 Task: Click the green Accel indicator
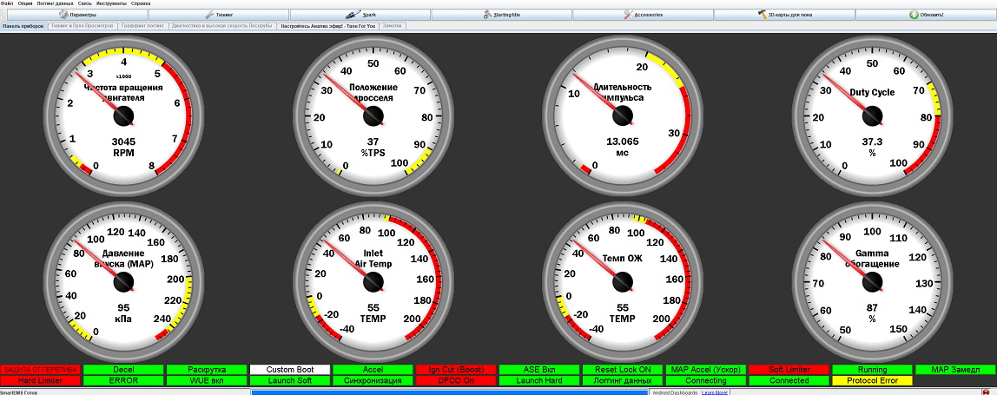coord(373,370)
